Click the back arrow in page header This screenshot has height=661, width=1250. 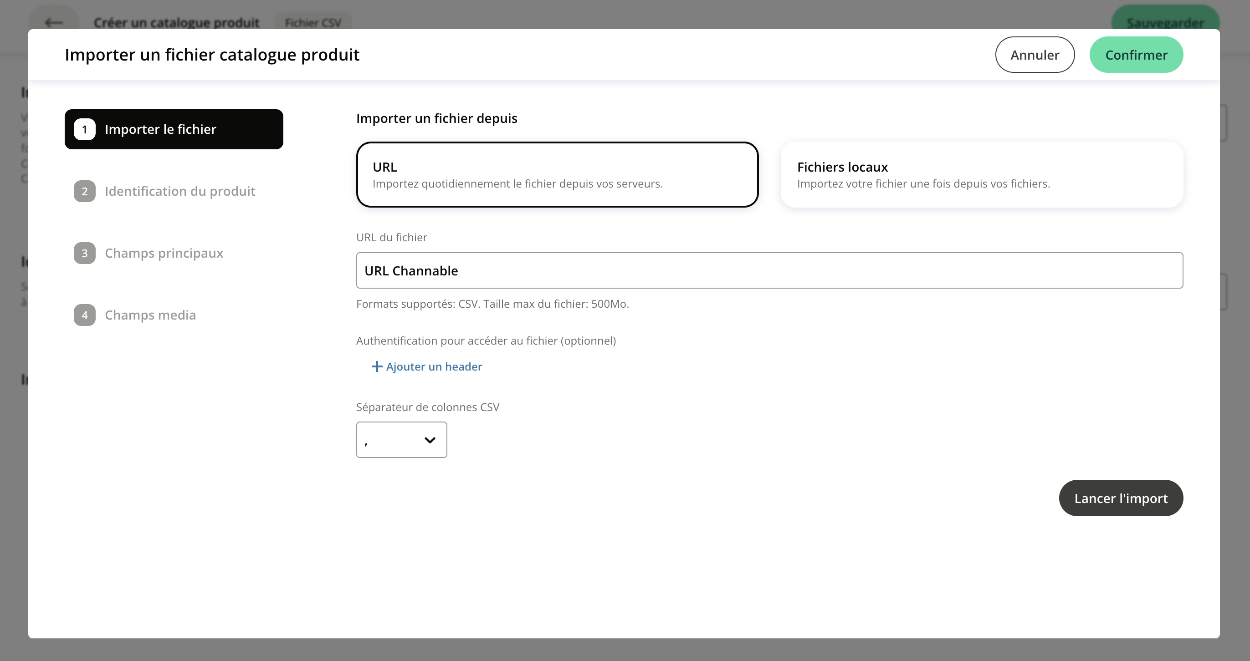pos(53,23)
